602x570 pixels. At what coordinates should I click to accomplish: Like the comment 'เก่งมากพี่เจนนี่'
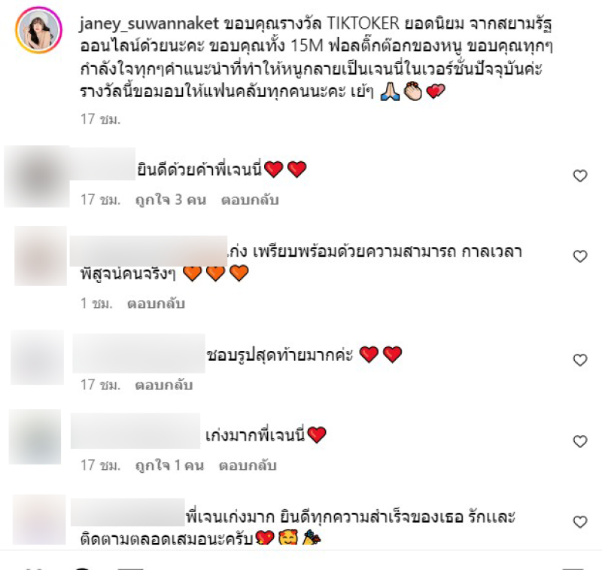[x=579, y=441]
